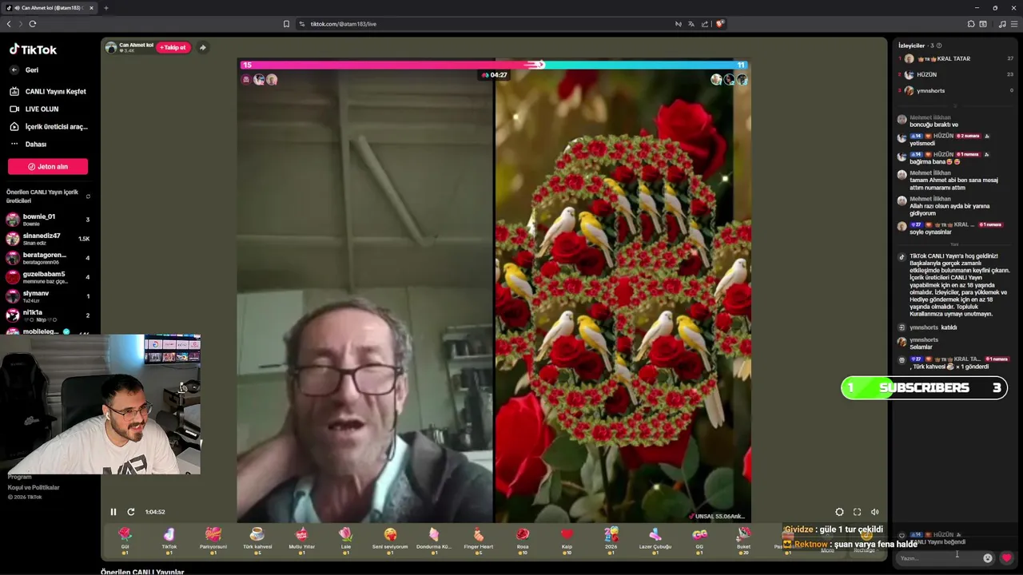Click the battle score progress bar

point(494,65)
